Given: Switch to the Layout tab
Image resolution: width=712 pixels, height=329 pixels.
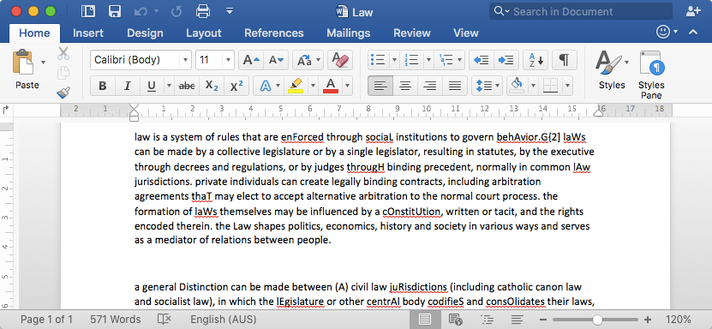Looking at the screenshot, I should click(x=203, y=33).
